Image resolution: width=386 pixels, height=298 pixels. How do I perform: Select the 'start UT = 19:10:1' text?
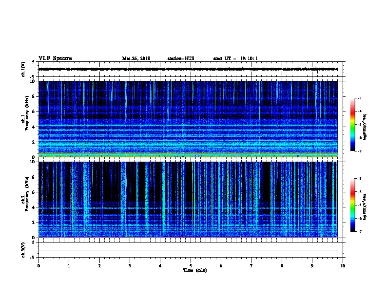235,58
